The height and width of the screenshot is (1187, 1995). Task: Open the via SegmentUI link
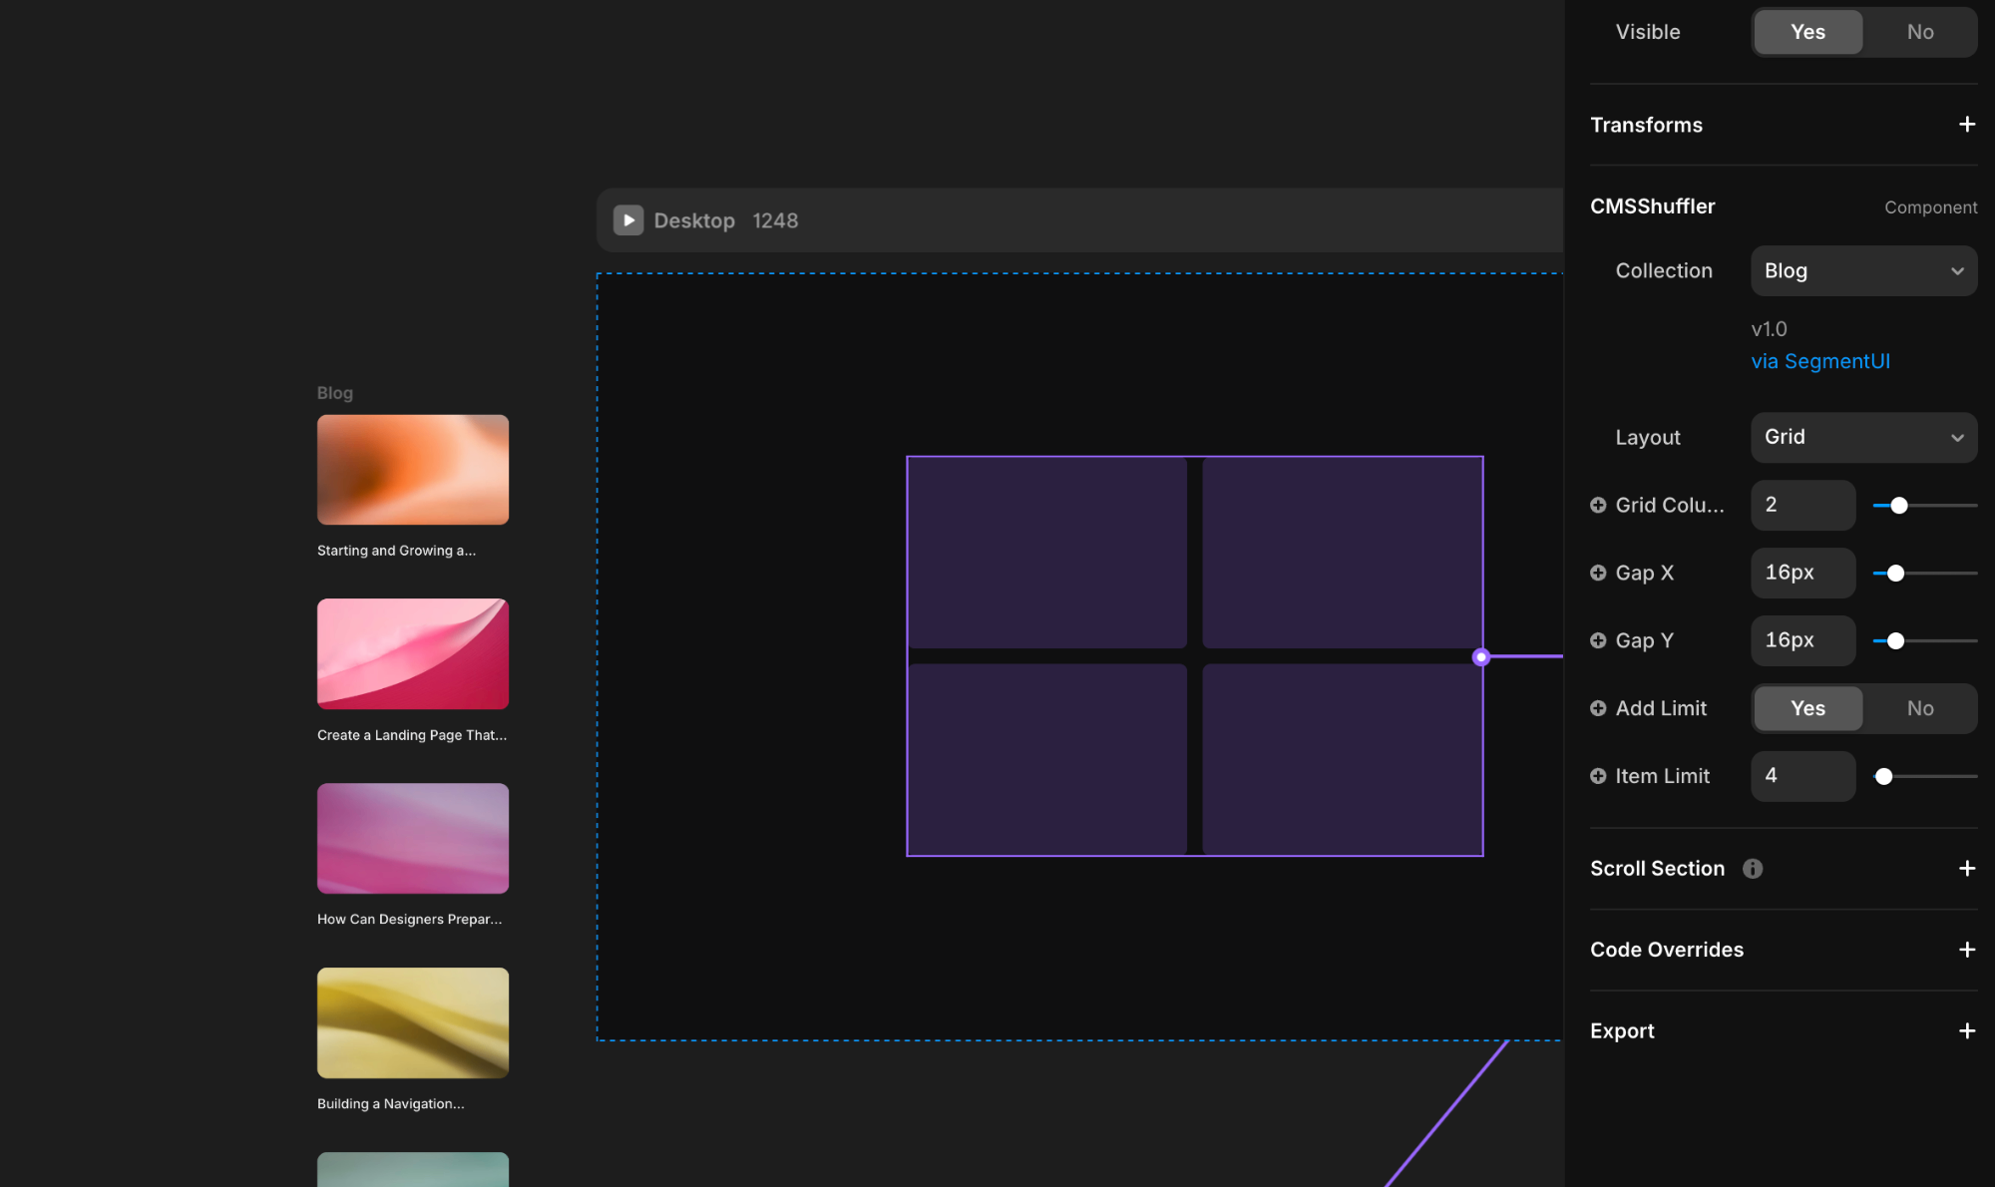pos(1820,362)
